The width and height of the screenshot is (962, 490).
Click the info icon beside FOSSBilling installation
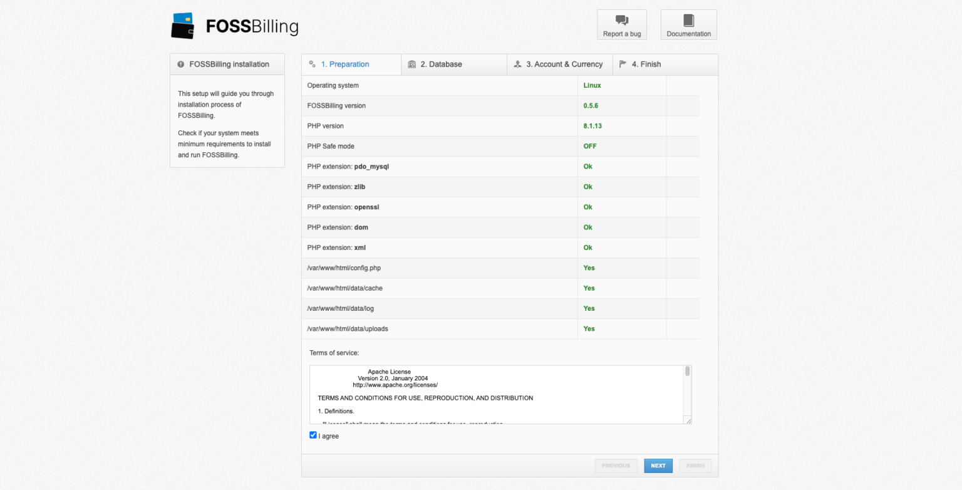click(x=180, y=64)
